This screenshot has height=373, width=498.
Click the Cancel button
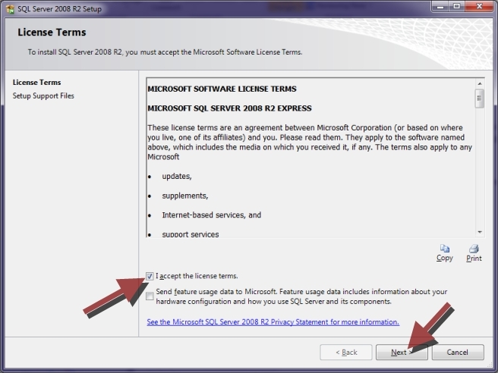(458, 352)
